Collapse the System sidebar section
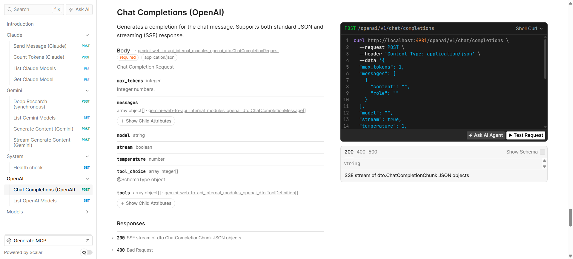The image size is (573, 259). click(x=87, y=156)
